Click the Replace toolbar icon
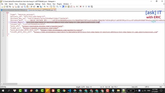 point(41,6)
